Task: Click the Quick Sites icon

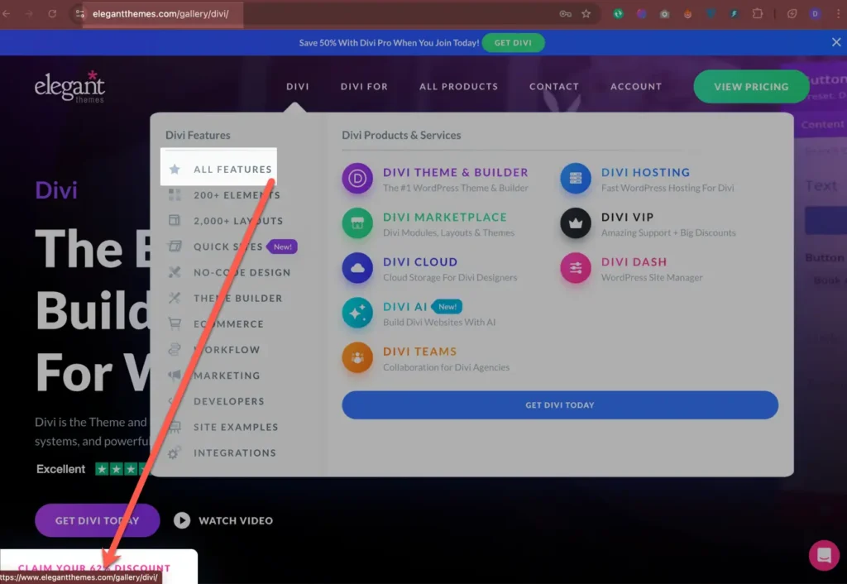Action: tap(175, 247)
